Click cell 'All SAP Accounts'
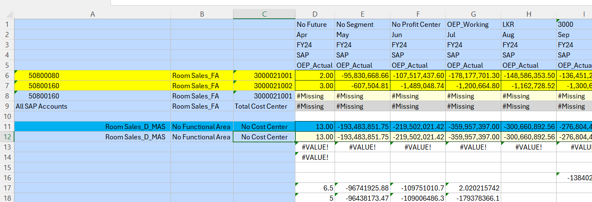592x202 pixels. point(92,106)
